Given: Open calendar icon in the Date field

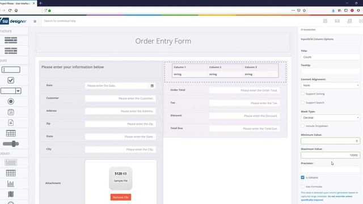Looking at the screenshot, I should (152, 86).
